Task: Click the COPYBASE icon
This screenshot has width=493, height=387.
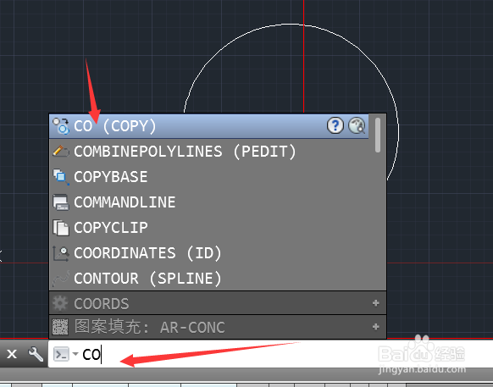Action: click(x=61, y=177)
